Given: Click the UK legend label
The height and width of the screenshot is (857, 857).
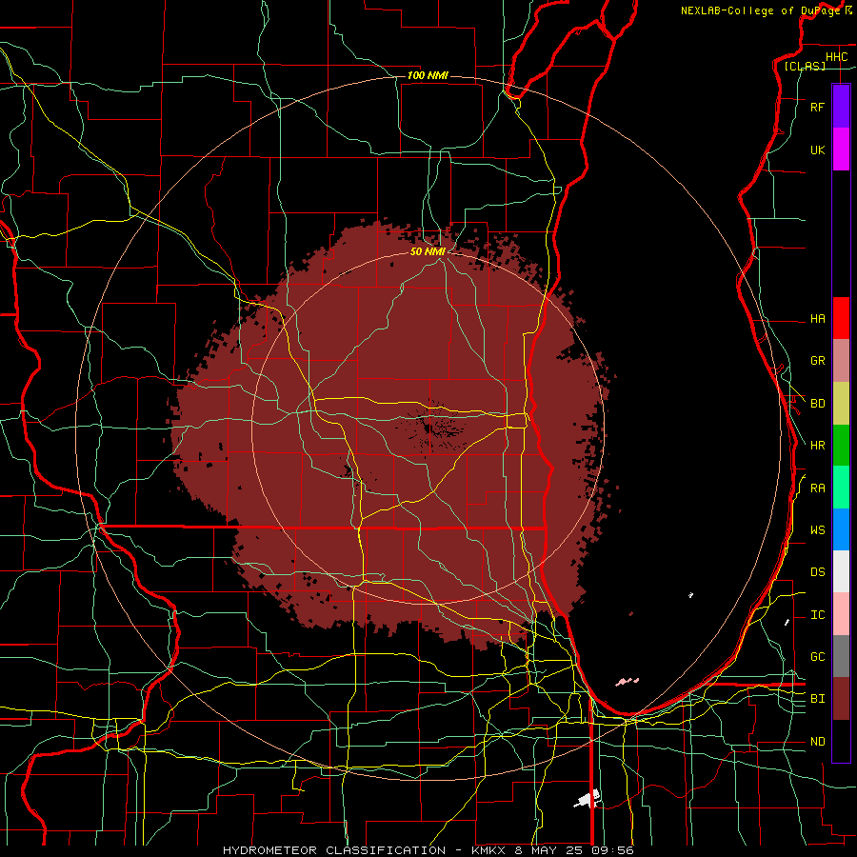Looking at the screenshot, I should (817, 149).
